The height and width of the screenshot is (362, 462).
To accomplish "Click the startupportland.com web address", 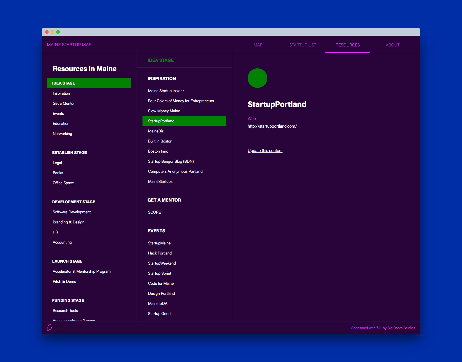I will (272, 126).
